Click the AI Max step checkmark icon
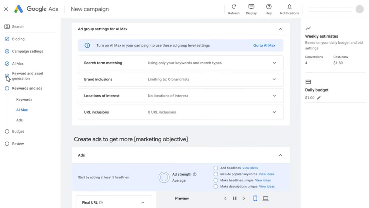This screenshot has width=369, height=208. coord(7,63)
